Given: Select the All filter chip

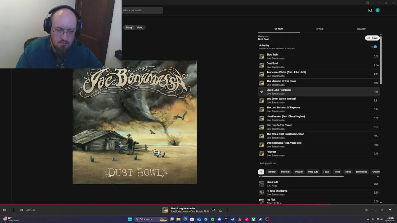Looking at the screenshot, I should pos(261,172).
